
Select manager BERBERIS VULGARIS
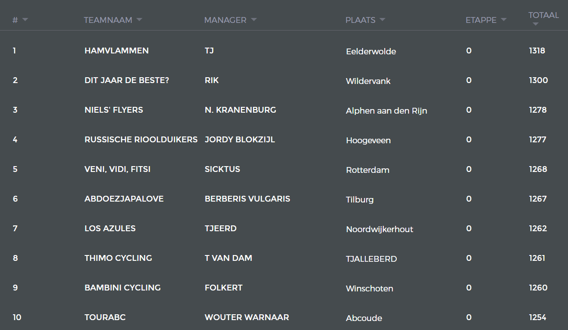coord(248,199)
